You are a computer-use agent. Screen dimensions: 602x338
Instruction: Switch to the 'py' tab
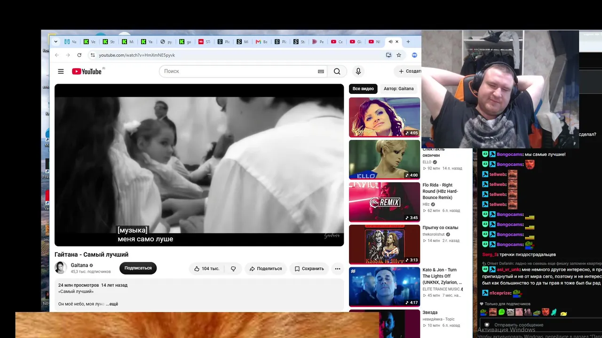click(x=167, y=42)
